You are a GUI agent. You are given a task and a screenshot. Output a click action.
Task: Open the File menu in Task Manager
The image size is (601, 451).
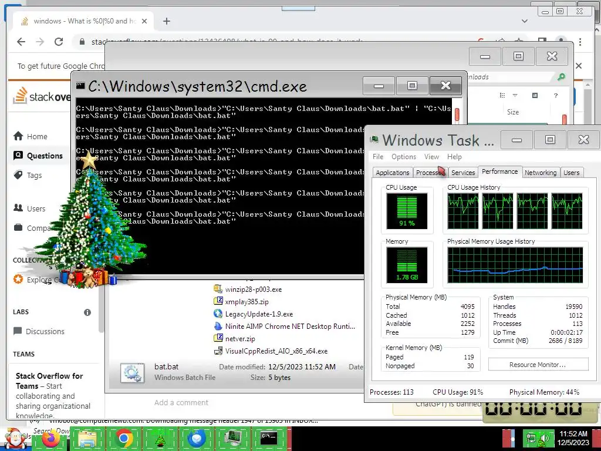tap(378, 156)
